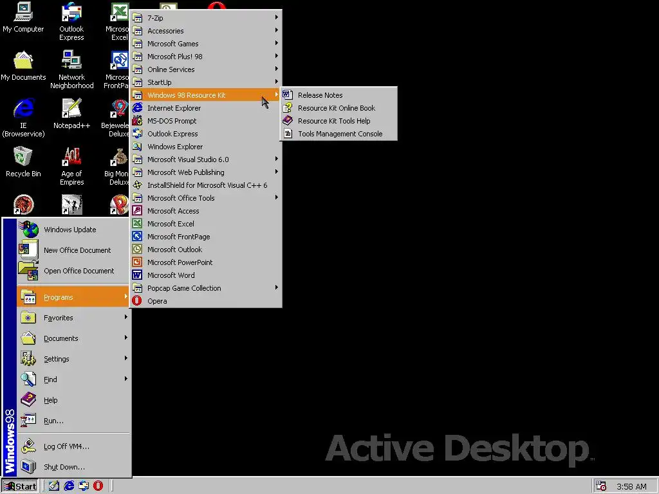Viewport: 659px width, 494px height.
Task: Launch Microsoft Outlook from Programs menu
Action: pos(205,250)
